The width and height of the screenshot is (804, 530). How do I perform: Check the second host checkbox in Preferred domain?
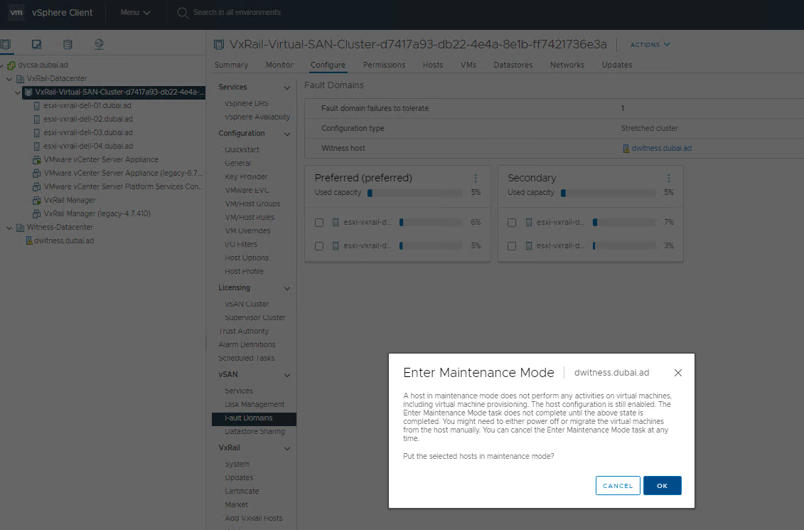point(319,246)
